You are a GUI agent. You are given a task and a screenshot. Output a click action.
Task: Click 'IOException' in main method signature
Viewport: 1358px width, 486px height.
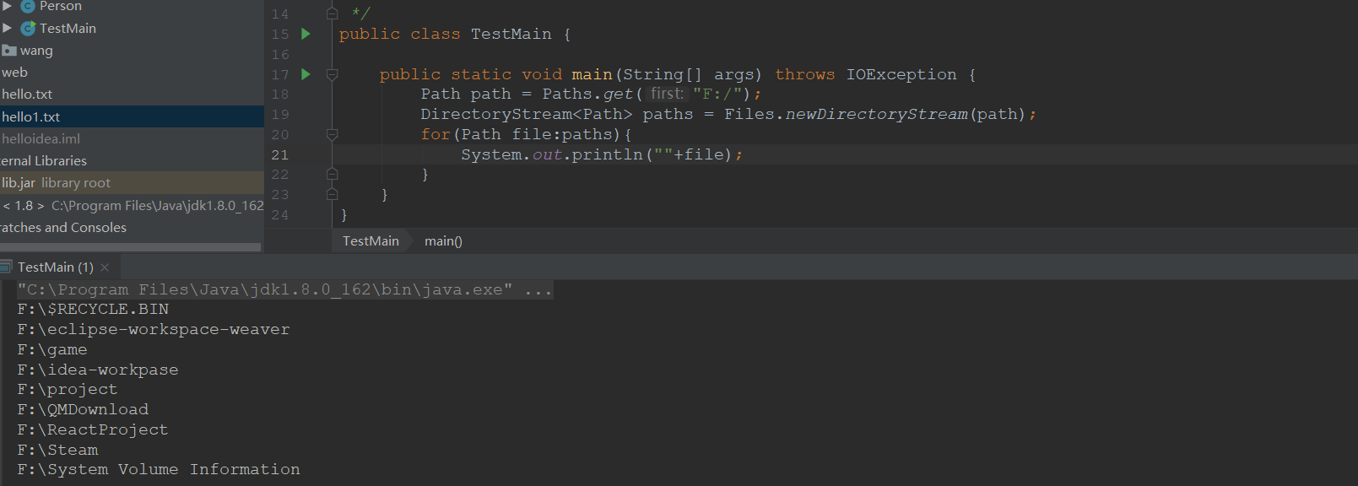coord(901,74)
